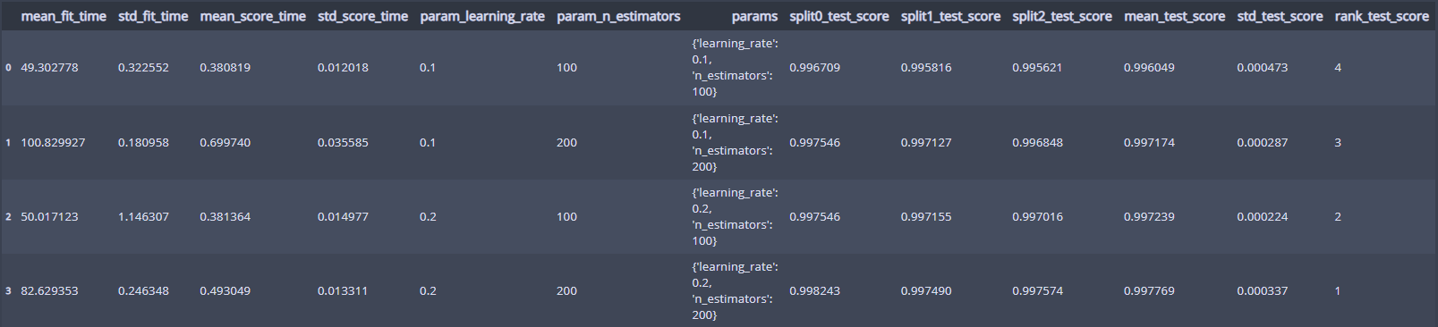The width and height of the screenshot is (1438, 327).
Task: Select mean_test_score value 0.997769
Action: 1150,291
